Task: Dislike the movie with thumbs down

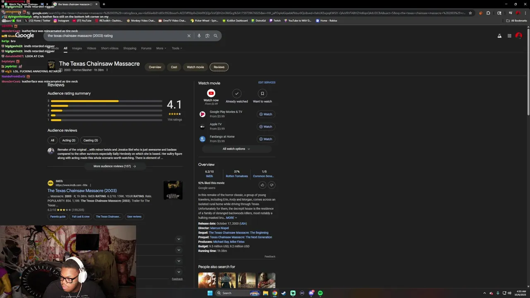Action: pyautogui.click(x=272, y=185)
